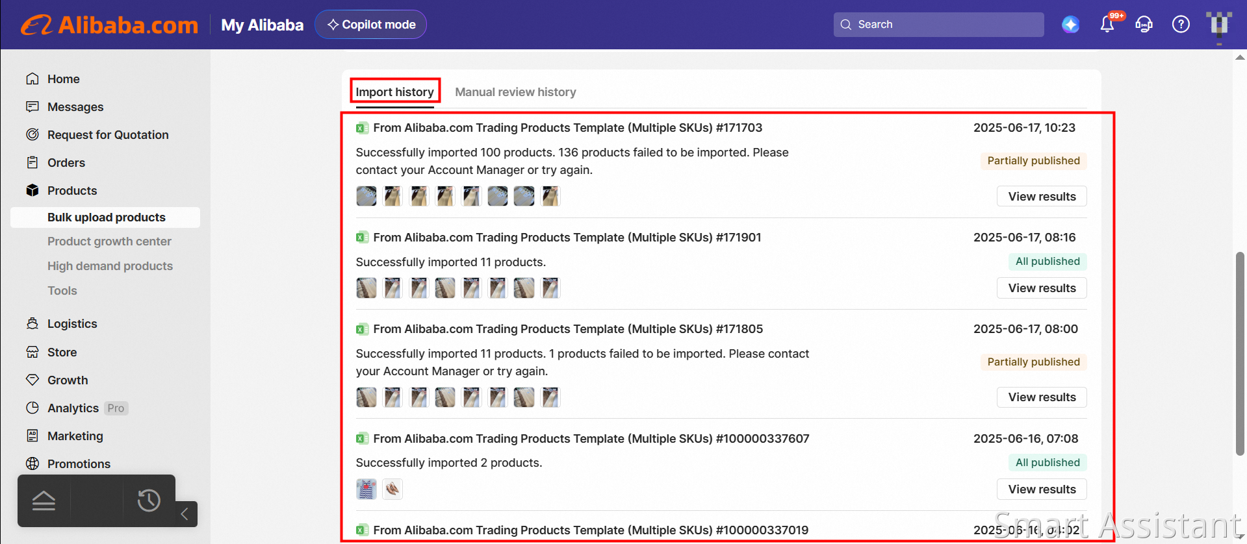Click the Excel icon for import #100000337607

[362, 439]
